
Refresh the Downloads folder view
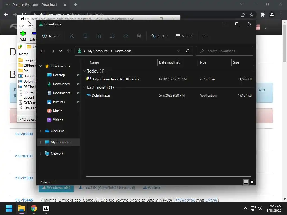188,51
